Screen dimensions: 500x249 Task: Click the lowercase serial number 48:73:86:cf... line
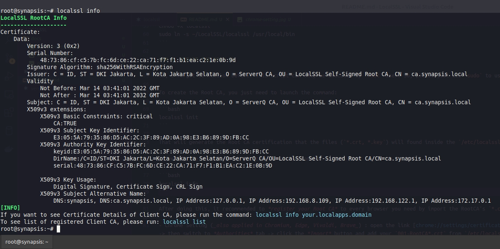click(138, 60)
